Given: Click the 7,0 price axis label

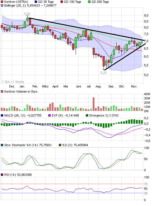Looking at the screenshot, I should (x=146, y=41).
